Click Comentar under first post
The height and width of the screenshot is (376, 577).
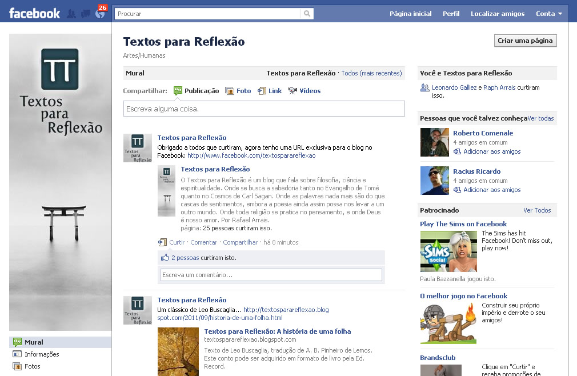[203, 242]
